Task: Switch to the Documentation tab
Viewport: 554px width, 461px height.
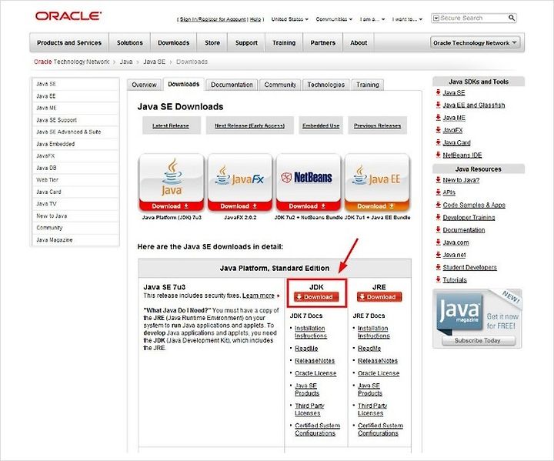Action: (232, 85)
